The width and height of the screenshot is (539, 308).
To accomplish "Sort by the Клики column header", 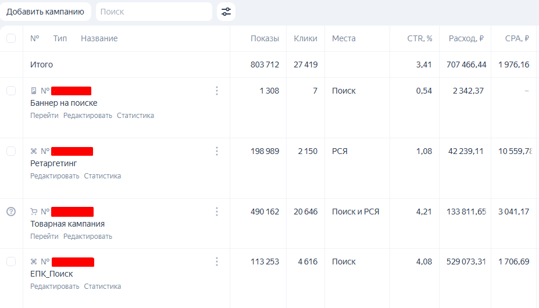I will tap(305, 38).
